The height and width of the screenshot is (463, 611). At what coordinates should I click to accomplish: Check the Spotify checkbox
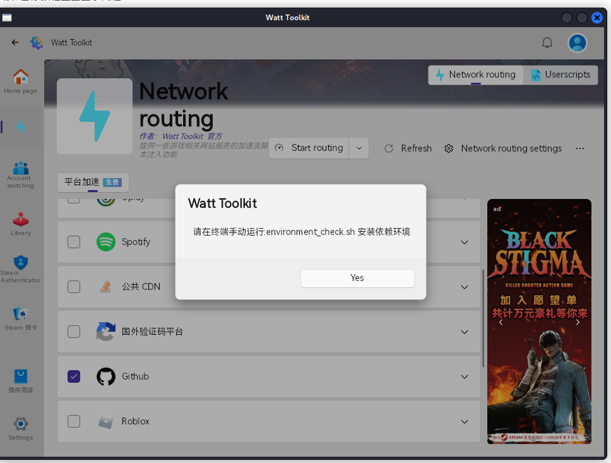74,242
